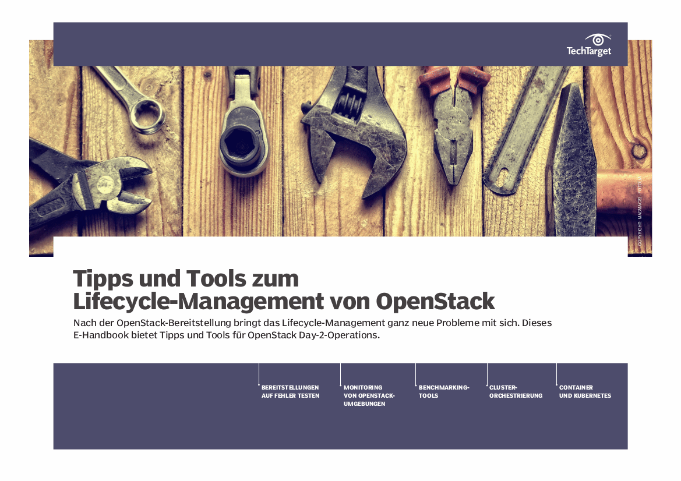This screenshot has height=481, width=681.
Task: Click the subtitle paragraph beginning "Nach der OpenStack-Bereitstellung"
Action: (312, 329)
